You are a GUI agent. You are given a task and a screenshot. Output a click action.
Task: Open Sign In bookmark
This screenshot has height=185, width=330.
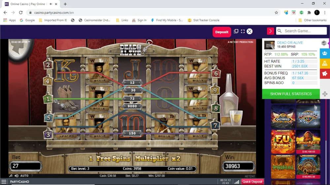tap(139, 20)
